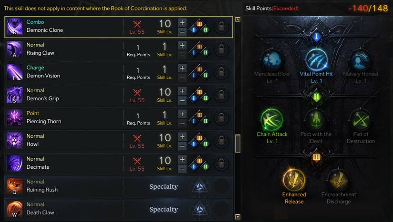Select the Fist of Destruction tripod
Image resolution: width=393 pixels, height=222 pixels.
point(361,120)
